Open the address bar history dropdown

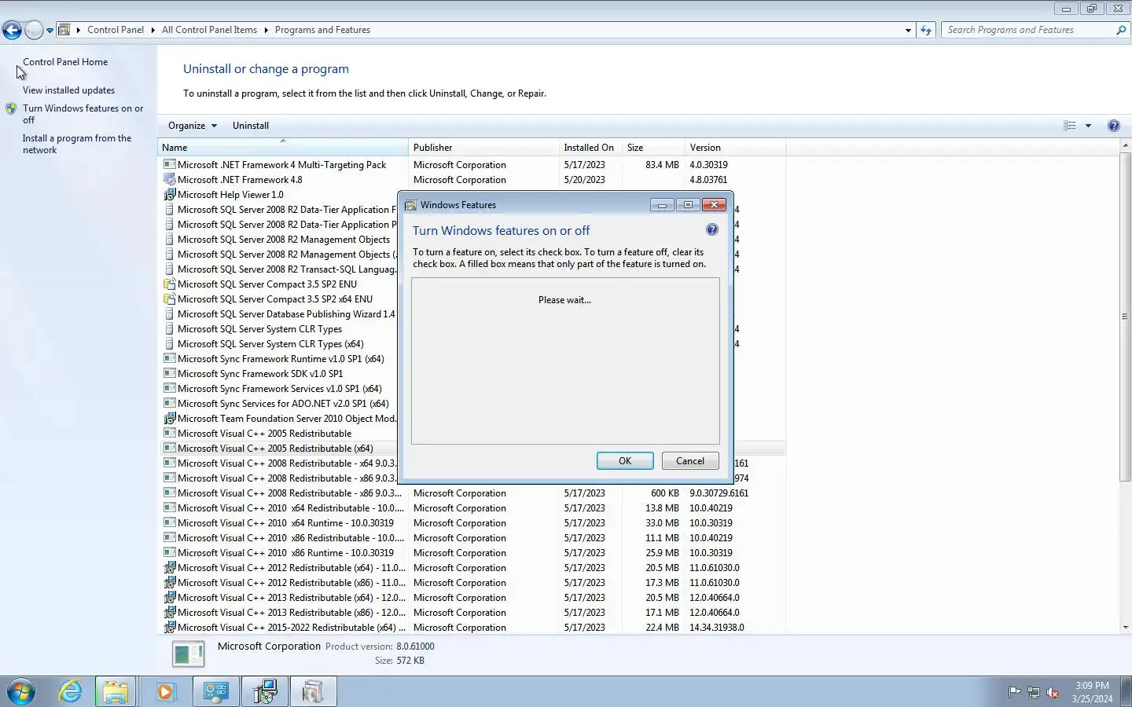908,30
